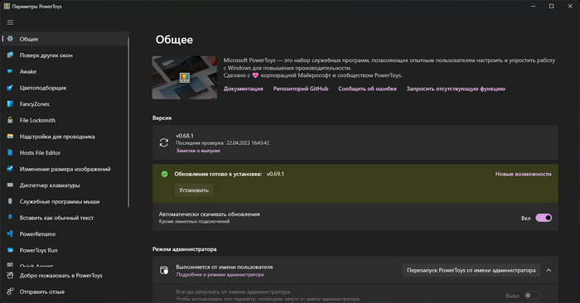
Task: Click Перезапуск PowerToys от имени администратора
Action: 471,271
